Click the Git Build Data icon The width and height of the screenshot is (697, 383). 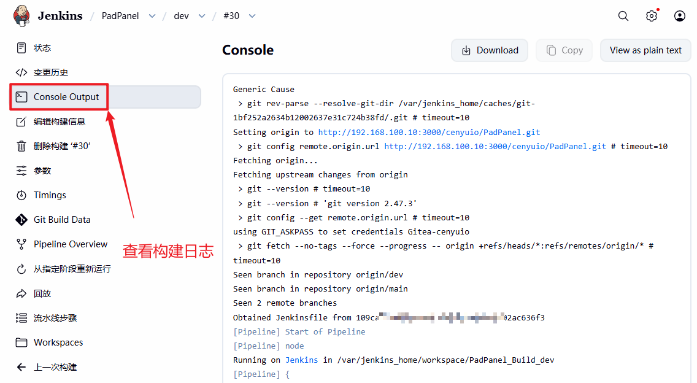[21, 220]
